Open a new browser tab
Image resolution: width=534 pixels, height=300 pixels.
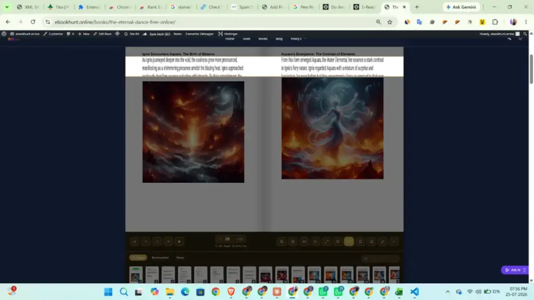pos(417,7)
